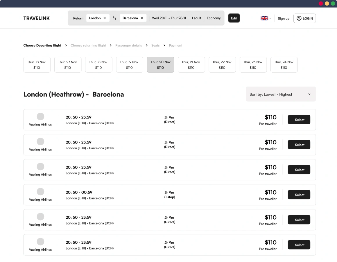This screenshot has width=337, height=262.
Task: Click the airline logo on the 1 stop flight
Action: (40, 191)
